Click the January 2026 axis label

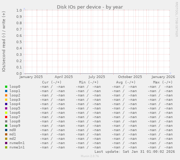point(163,77)
